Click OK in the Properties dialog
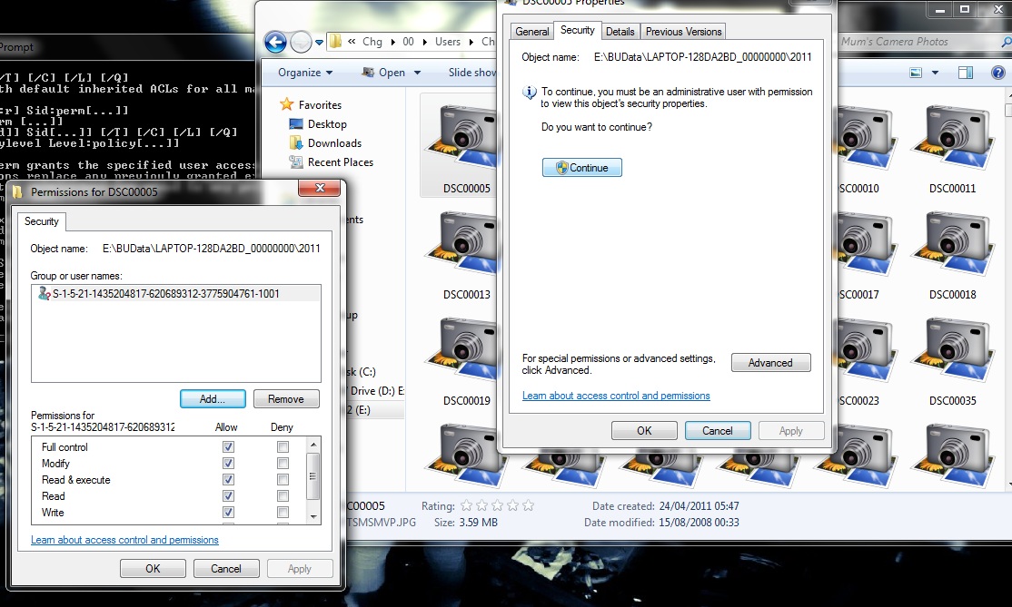The height and width of the screenshot is (607, 1012). coord(644,430)
